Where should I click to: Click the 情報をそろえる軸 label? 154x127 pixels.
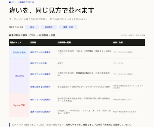click(x=16, y=27)
